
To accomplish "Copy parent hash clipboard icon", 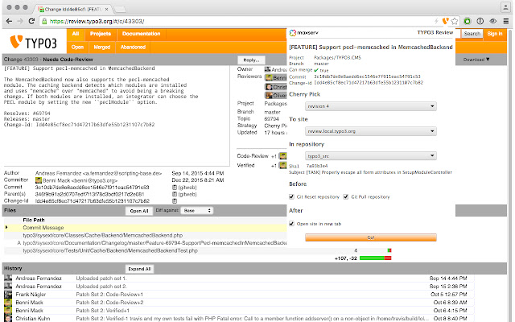I will [x=175, y=194].
